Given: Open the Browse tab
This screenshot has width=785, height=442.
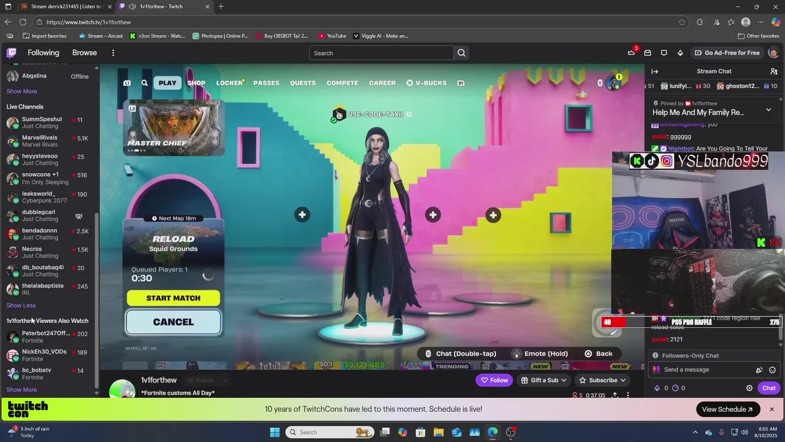Looking at the screenshot, I should (x=85, y=53).
